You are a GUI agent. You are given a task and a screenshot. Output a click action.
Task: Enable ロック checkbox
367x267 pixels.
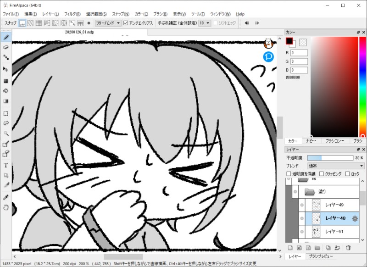(348, 174)
